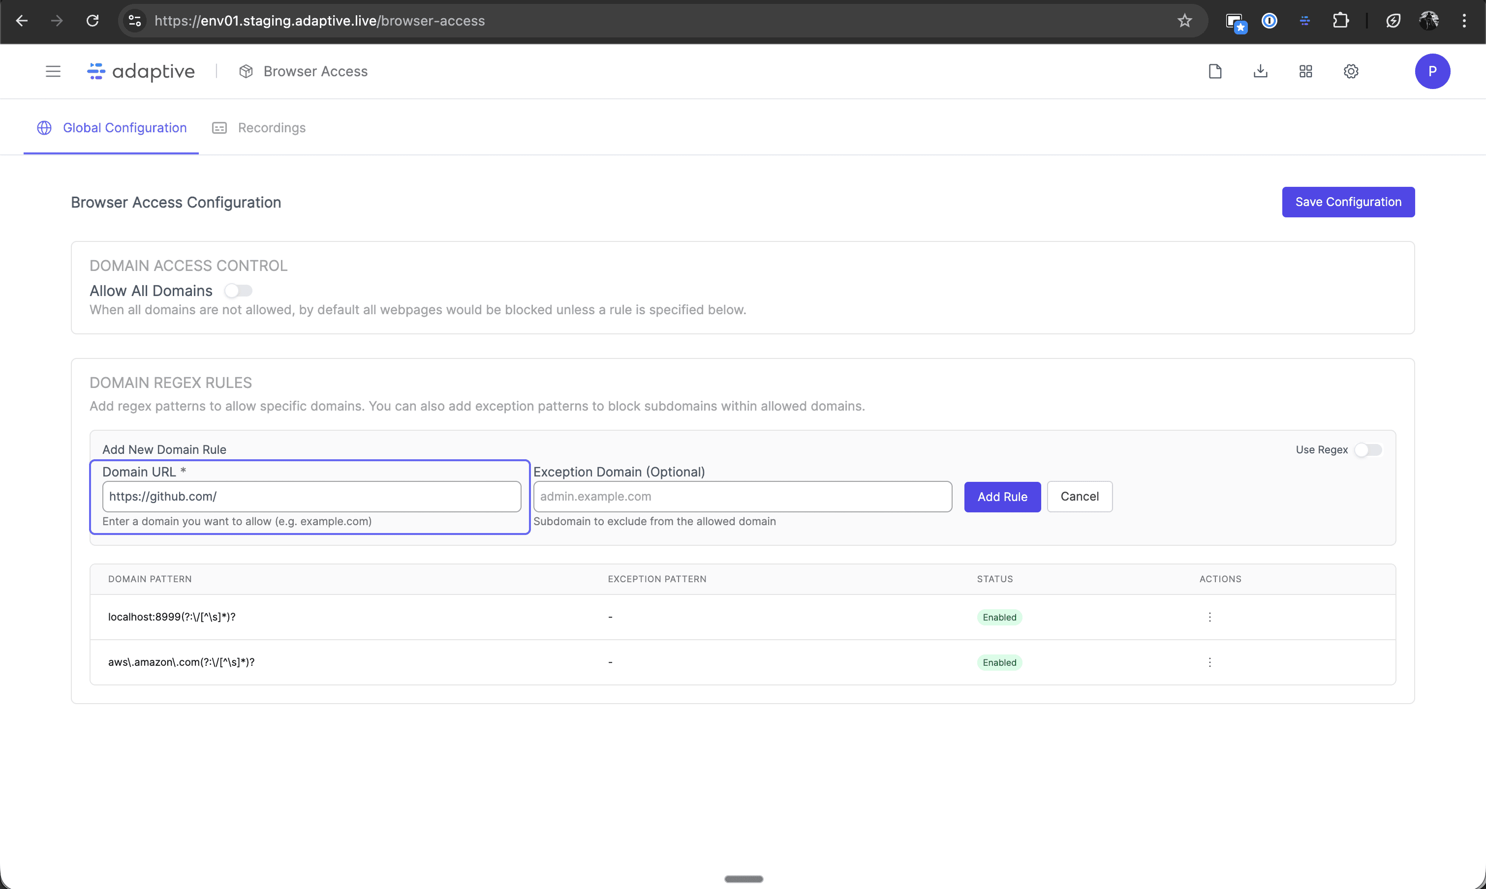1486x889 pixels.
Task: Click the STATUS column header
Action: click(x=995, y=579)
